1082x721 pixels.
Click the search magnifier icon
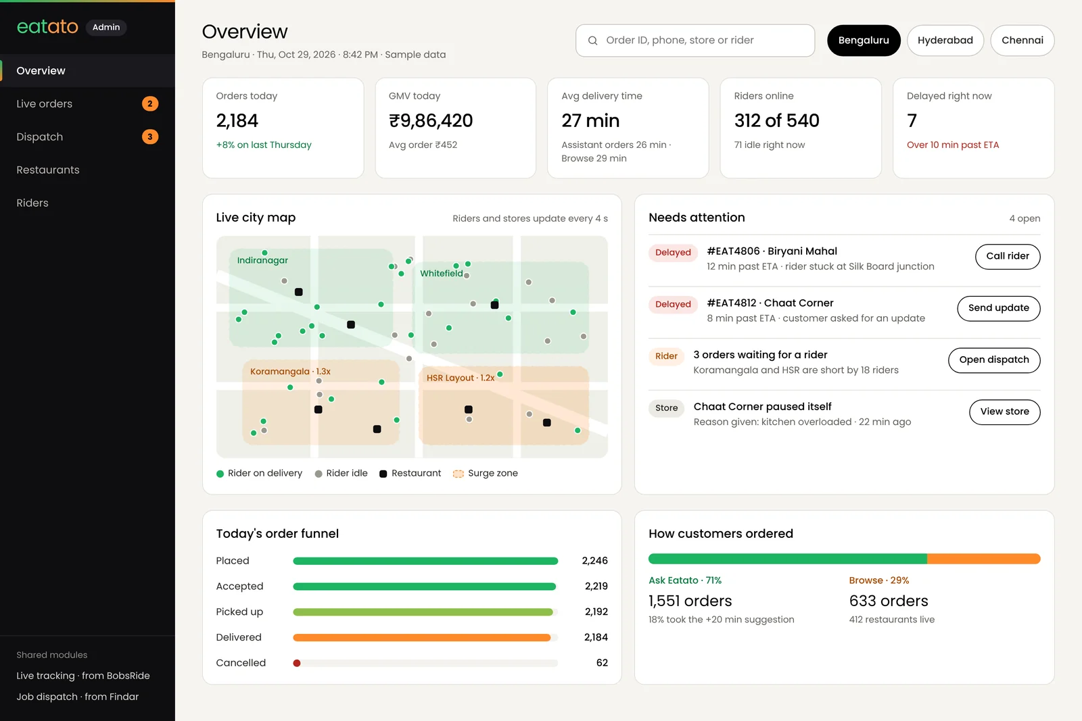(x=592, y=41)
